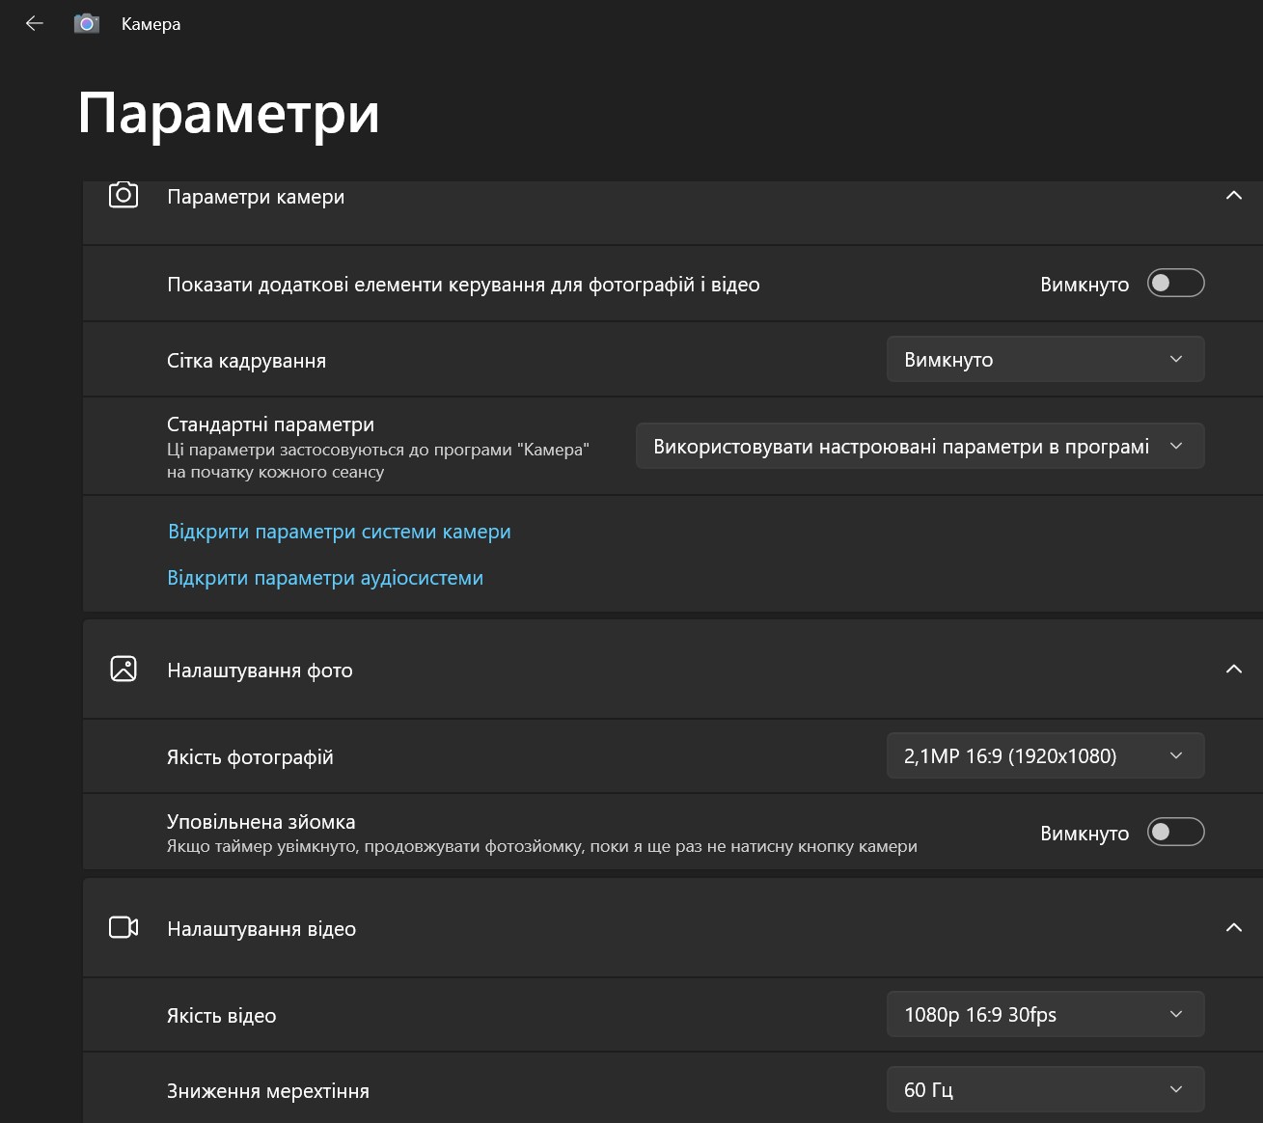Click the video camera icon beside Налаштування відео
Screen dimensions: 1263x1123
tap(124, 928)
